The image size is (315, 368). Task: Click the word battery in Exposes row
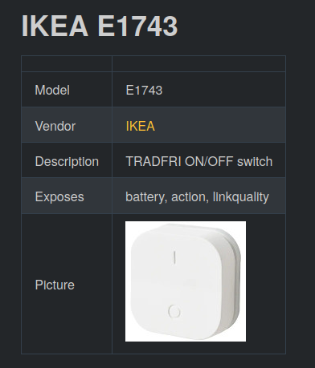coord(146,197)
